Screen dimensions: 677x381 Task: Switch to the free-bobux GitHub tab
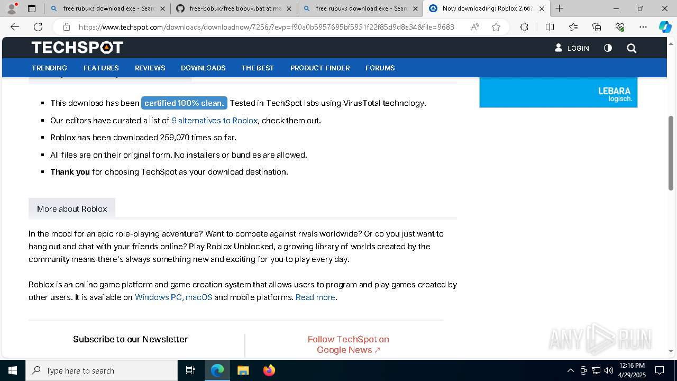click(234, 8)
